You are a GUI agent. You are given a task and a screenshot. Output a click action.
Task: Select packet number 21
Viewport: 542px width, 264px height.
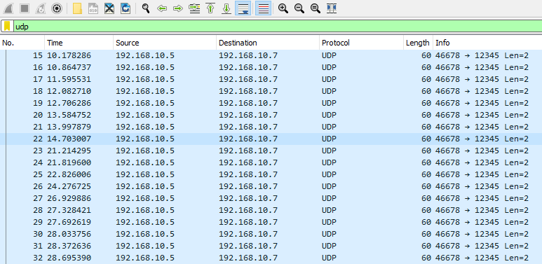(x=271, y=127)
